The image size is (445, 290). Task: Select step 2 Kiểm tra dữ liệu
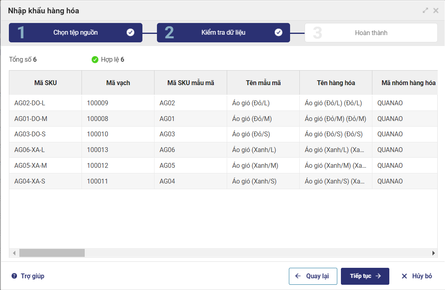pyautogui.click(x=224, y=33)
